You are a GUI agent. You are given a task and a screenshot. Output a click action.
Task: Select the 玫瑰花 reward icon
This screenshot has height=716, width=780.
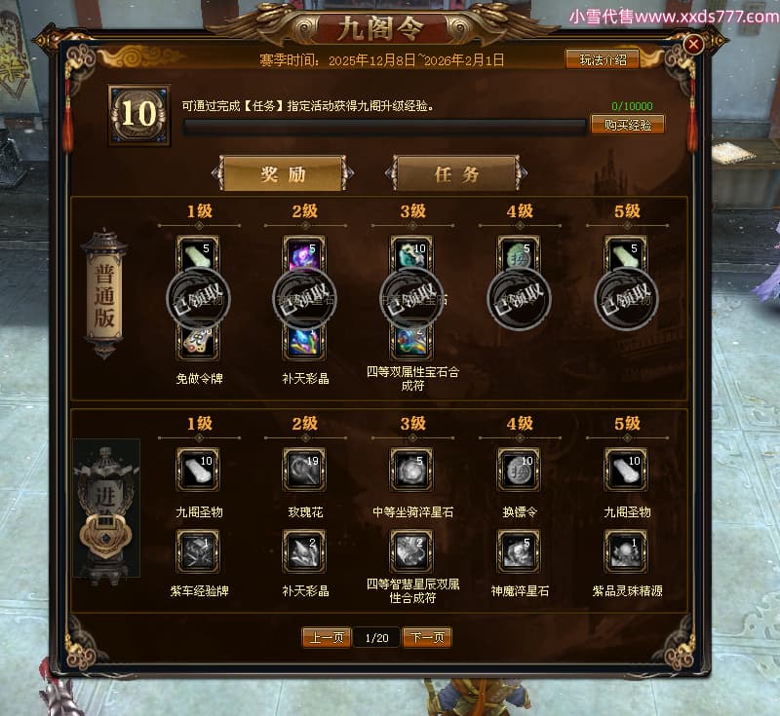pyautogui.click(x=304, y=470)
